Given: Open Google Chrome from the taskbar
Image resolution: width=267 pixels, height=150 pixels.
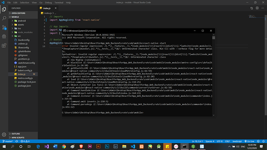Looking at the screenshot, I should 64,147.
